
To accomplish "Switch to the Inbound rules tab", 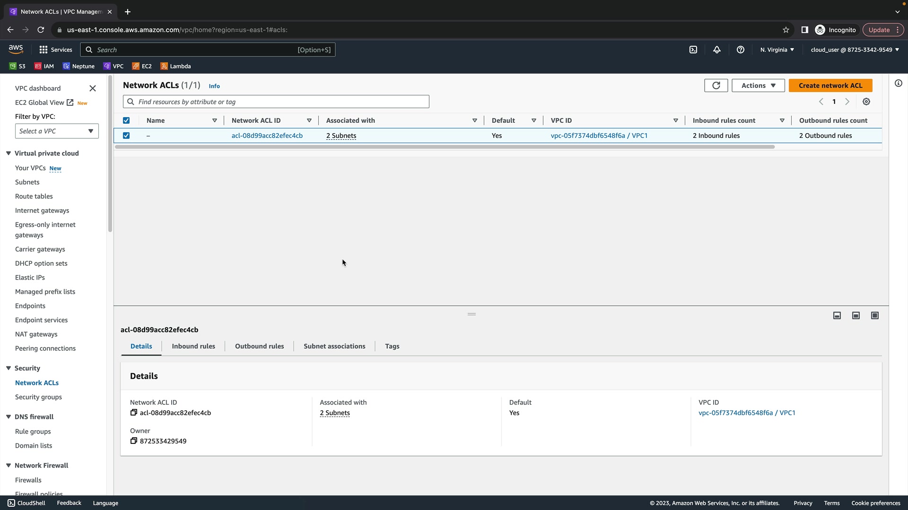I will tap(193, 346).
